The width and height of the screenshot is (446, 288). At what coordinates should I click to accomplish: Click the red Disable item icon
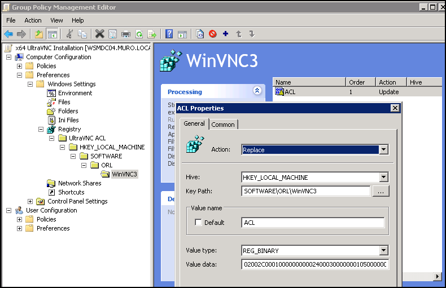(213, 34)
